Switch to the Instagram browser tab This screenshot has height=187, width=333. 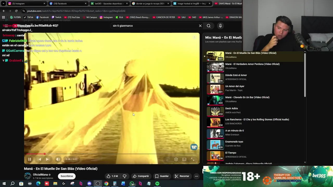click(26, 4)
